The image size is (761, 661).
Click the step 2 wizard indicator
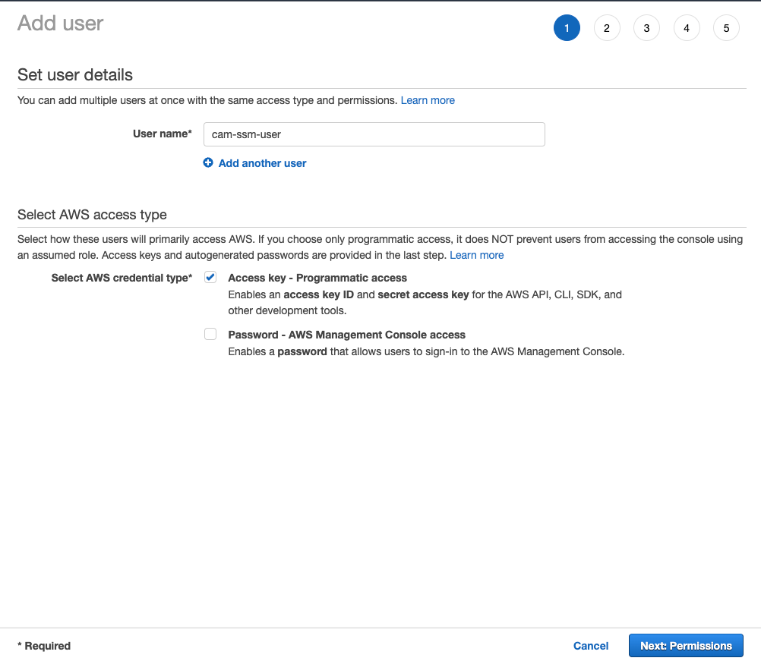pos(607,27)
